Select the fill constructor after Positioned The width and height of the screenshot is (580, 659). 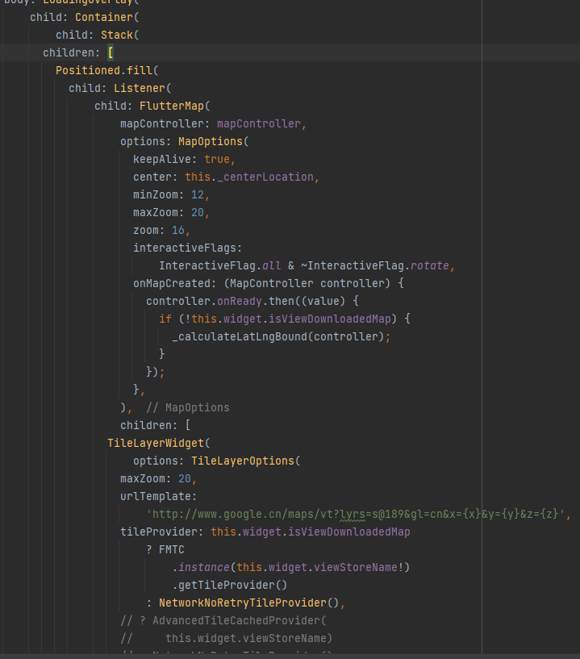tap(140, 70)
